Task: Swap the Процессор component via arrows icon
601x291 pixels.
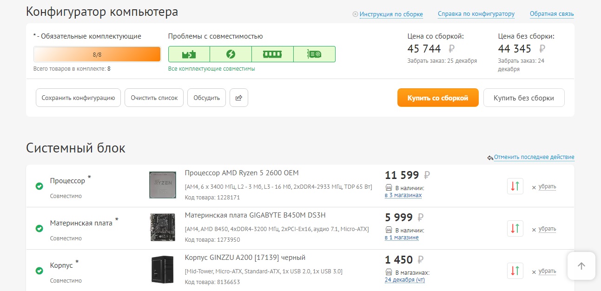Action: tap(515, 186)
